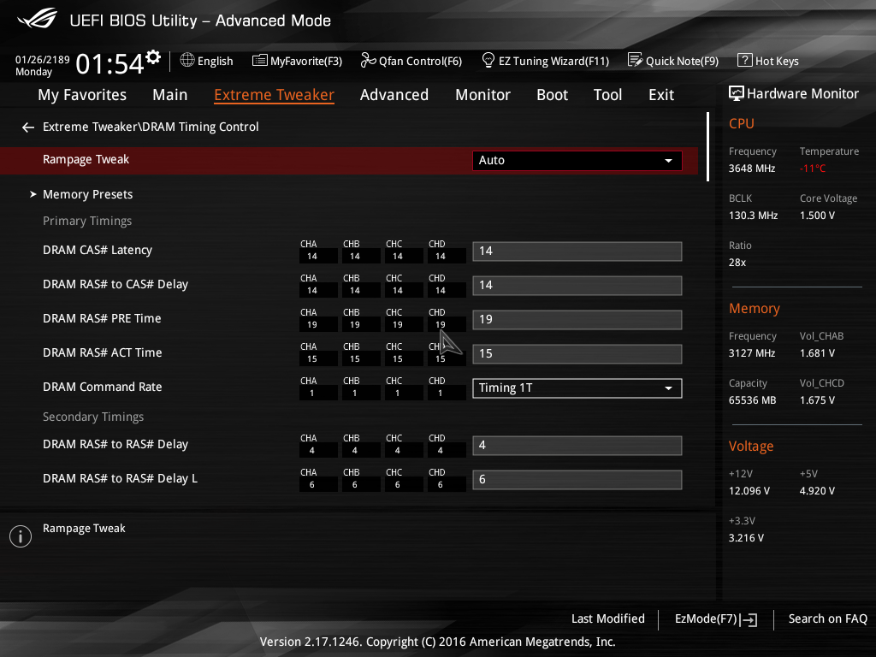Select the Extreme Tweaker tab
The height and width of the screenshot is (657, 876).
point(275,95)
